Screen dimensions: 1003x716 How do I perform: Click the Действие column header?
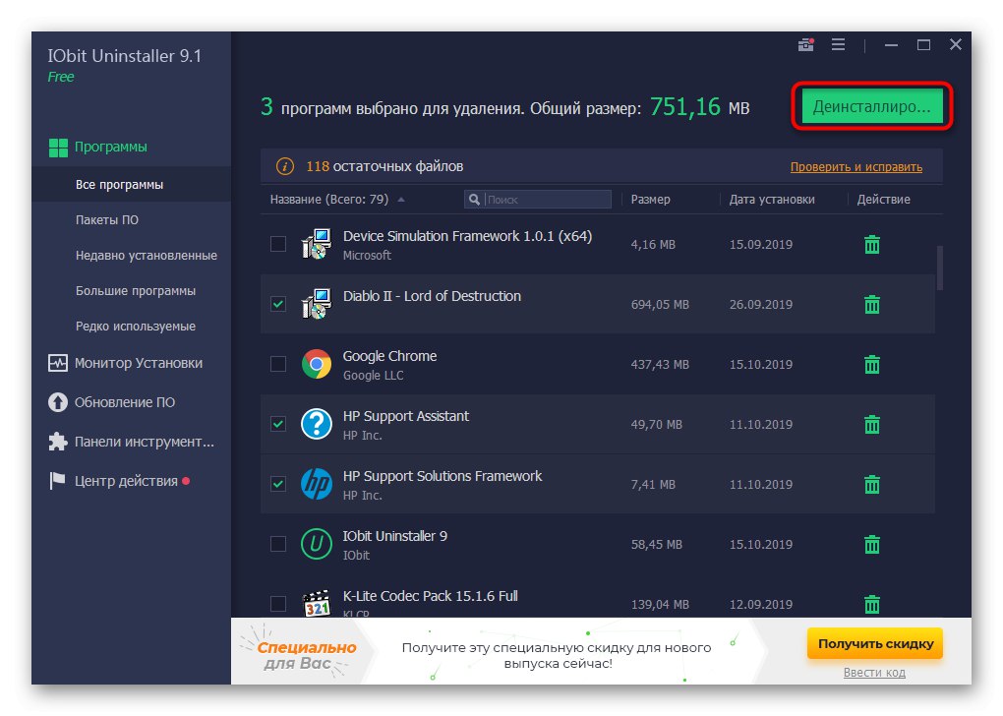point(883,200)
